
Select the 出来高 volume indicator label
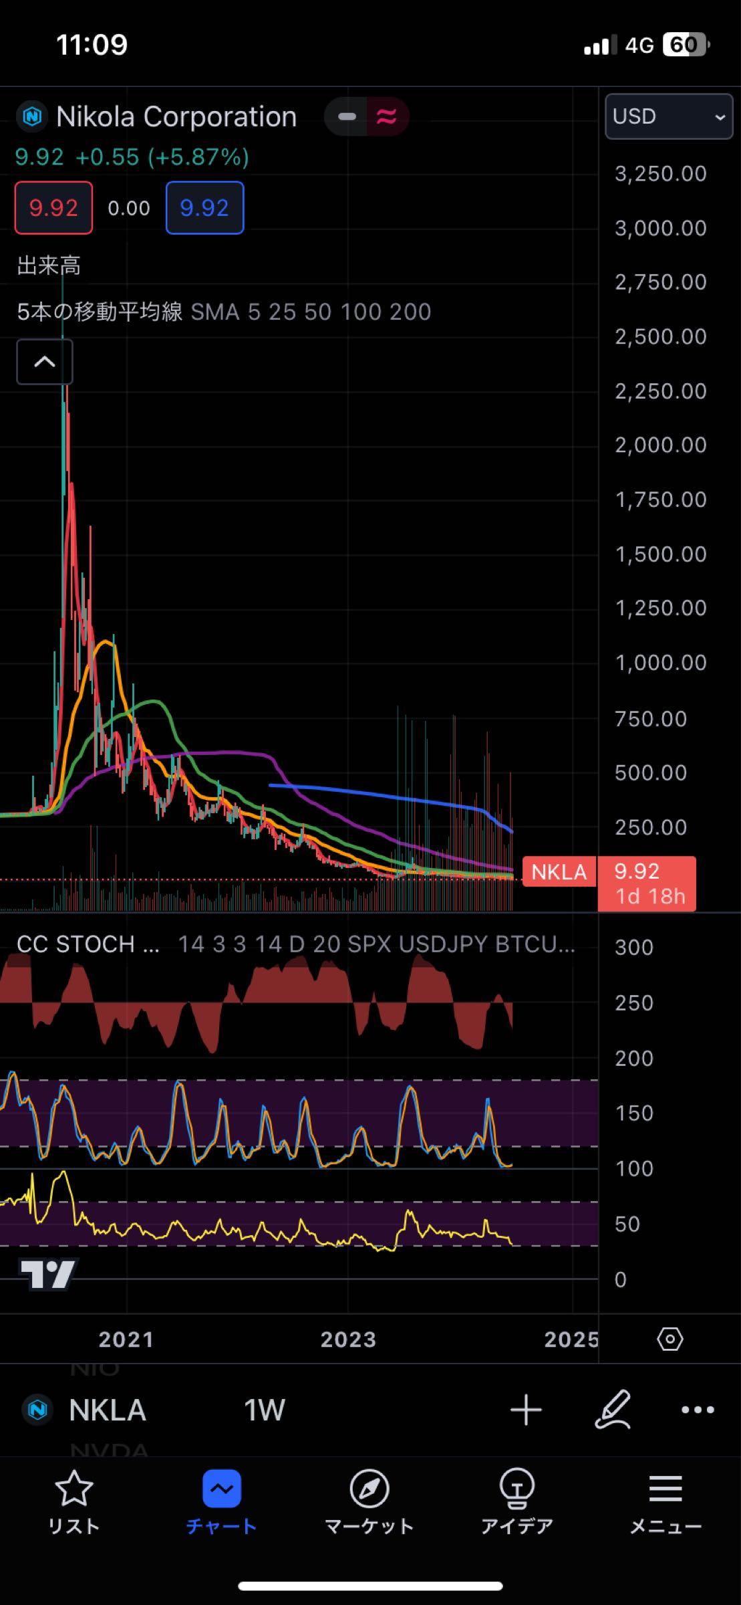[49, 266]
